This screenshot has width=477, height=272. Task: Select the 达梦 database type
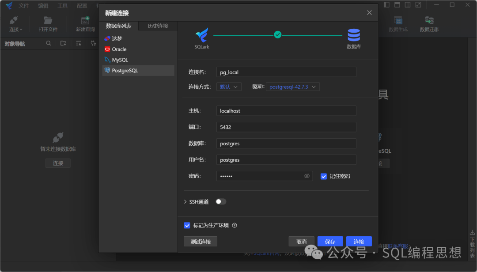(117, 38)
